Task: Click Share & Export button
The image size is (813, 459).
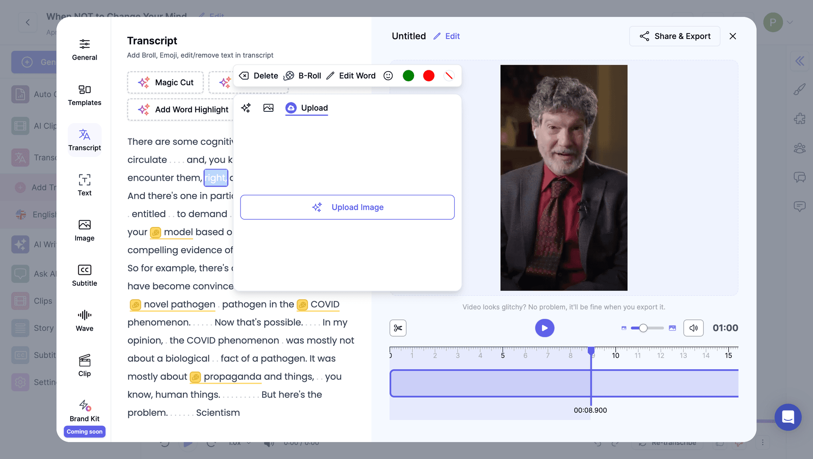Action: (x=675, y=36)
